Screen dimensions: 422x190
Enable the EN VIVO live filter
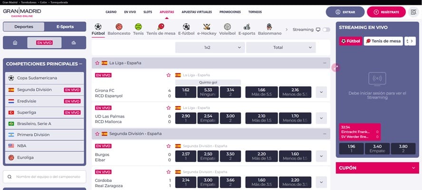click(x=44, y=43)
